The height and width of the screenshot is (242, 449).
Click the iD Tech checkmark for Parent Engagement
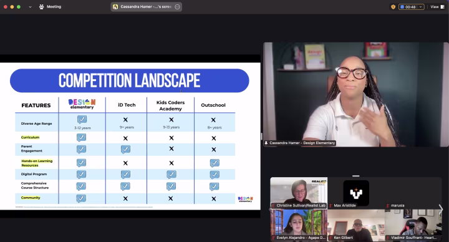125,149
